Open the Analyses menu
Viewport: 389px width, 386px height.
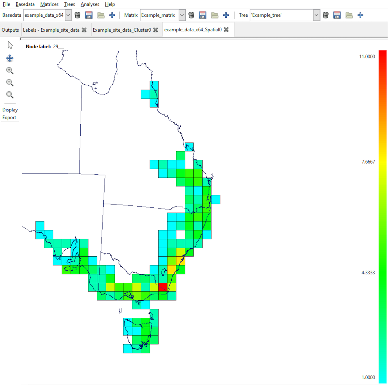[x=90, y=4]
